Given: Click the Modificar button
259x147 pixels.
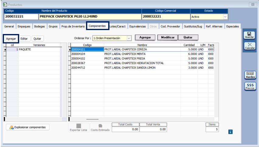Looking at the screenshot, I should [168, 37].
